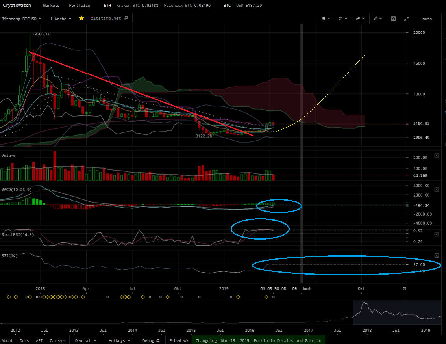Image resolution: width=446 pixels, height=344 pixels.
Task: Expand the Hotkeys menu
Action: tap(119, 340)
